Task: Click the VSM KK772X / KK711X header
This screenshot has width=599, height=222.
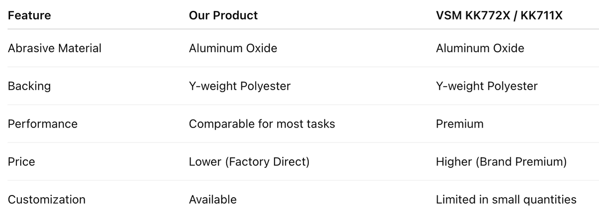Action: click(x=499, y=16)
